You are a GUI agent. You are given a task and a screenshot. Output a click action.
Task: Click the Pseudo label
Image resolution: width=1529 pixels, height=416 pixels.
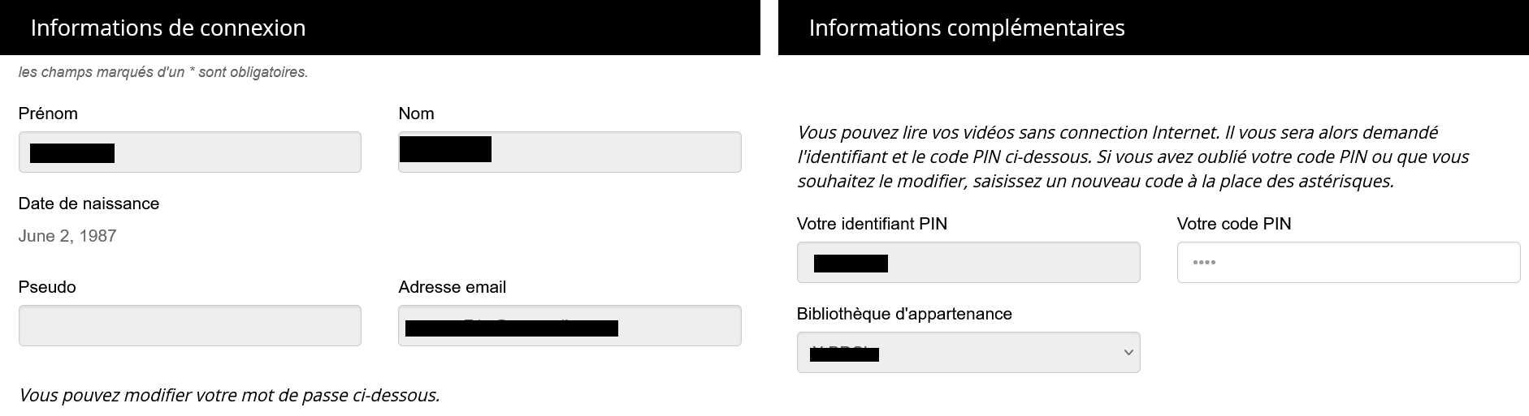tap(47, 287)
